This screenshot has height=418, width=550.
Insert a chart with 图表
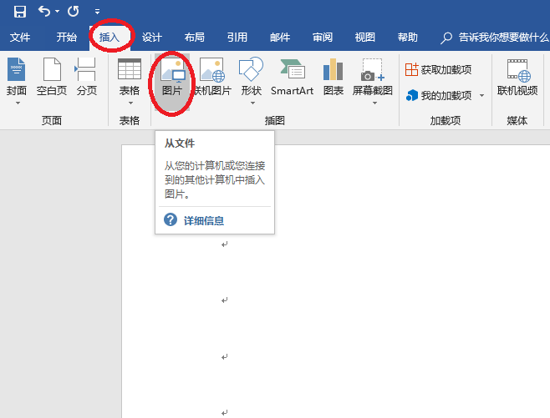(334, 76)
